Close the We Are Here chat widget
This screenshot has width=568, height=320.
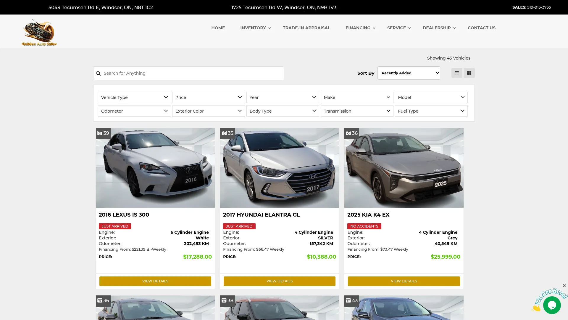point(564,286)
